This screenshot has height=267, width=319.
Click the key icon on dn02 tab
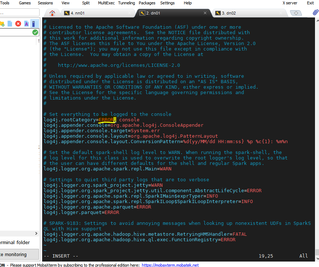point(218,13)
